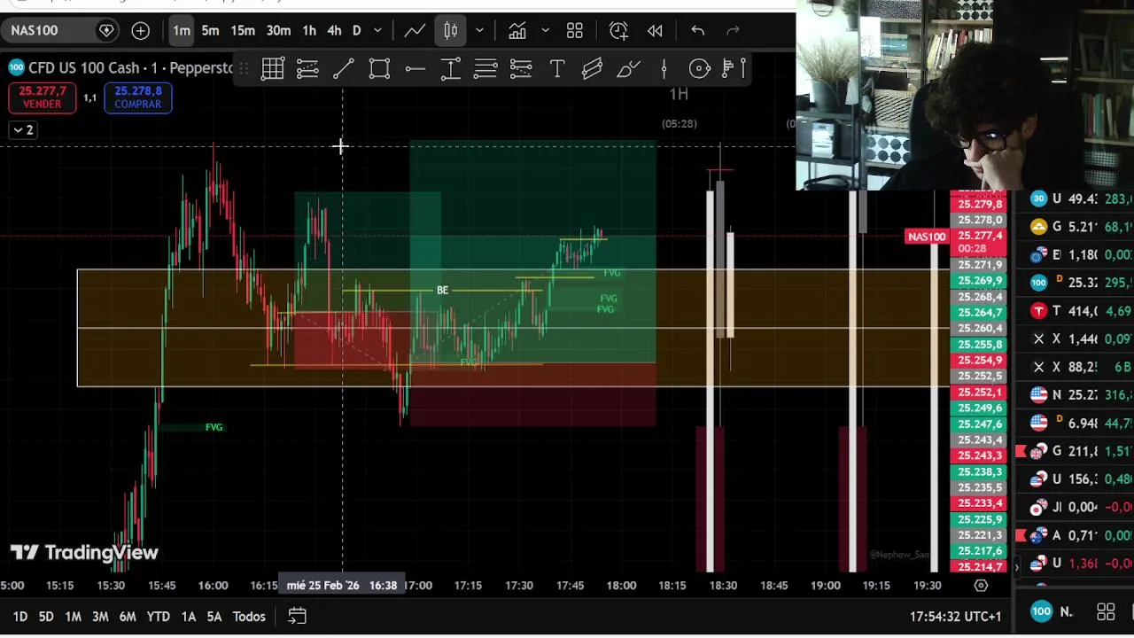Image resolution: width=1134 pixels, height=638 pixels.
Task: Open the Indicators icon
Action: (x=517, y=30)
